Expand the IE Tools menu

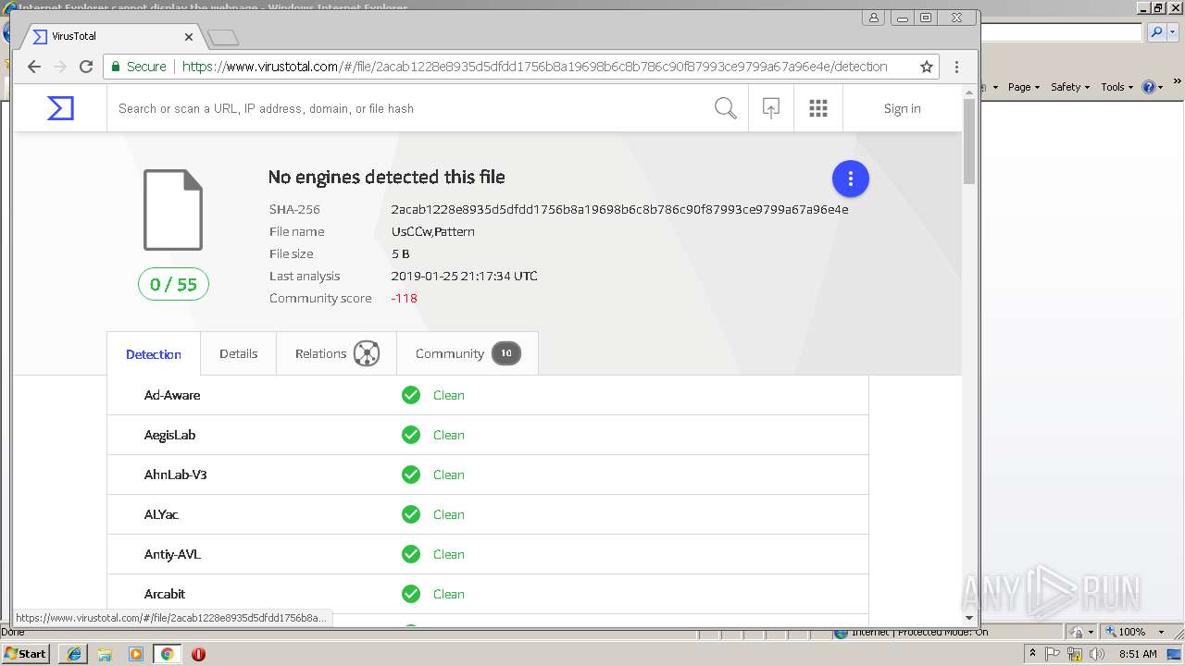coord(1116,87)
